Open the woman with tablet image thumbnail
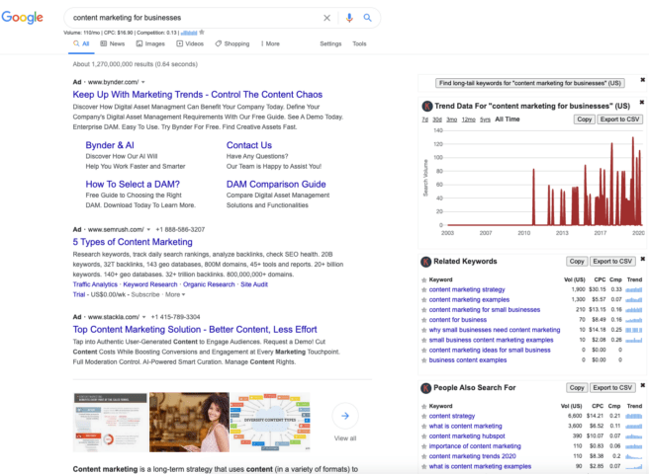Viewport: 649px width, 474px height. point(189,422)
